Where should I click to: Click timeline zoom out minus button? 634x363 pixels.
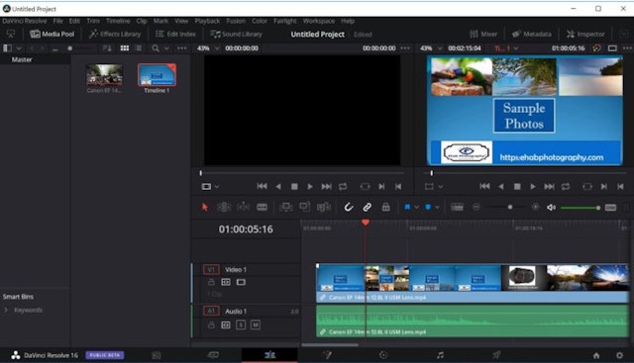click(x=476, y=207)
